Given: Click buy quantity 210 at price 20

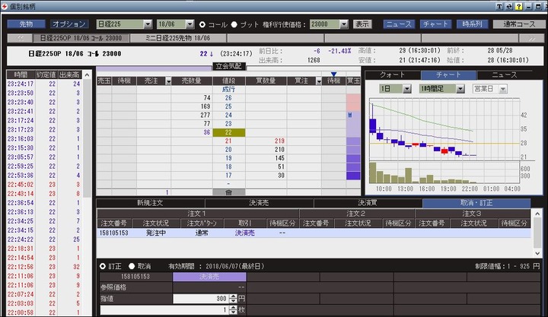Looking at the screenshot, I should [x=266, y=150].
